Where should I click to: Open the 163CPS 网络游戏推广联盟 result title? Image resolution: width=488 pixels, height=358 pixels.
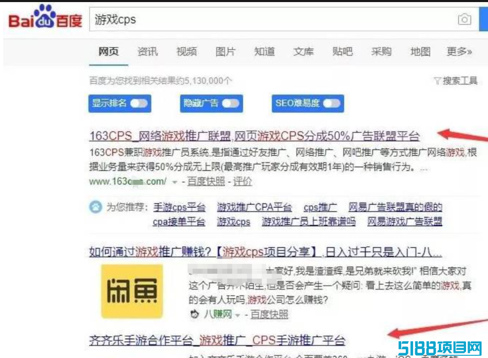pyautogui.click(x=254, y=136)
